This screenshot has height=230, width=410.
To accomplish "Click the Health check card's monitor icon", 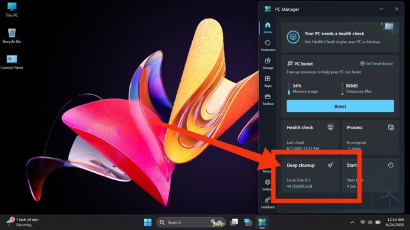I will tap(331, 127).
